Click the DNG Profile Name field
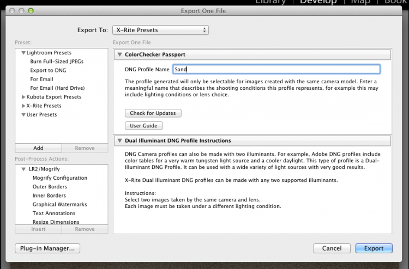409x269 pixels. [x=276, y=69]
